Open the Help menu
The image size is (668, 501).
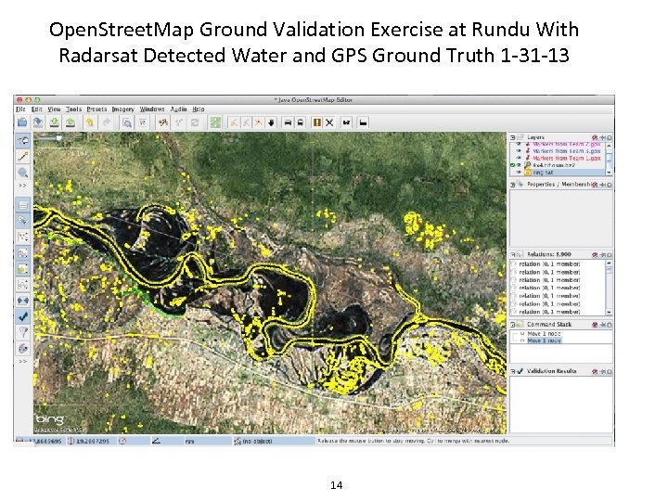point(199,109)
